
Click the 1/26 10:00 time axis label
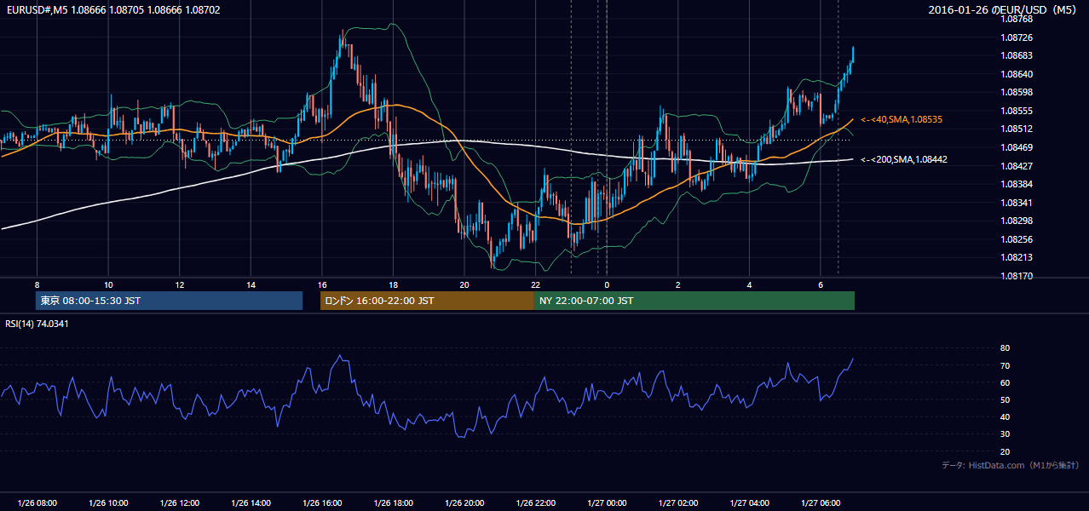pyautogui.click(x=108, y=503)
